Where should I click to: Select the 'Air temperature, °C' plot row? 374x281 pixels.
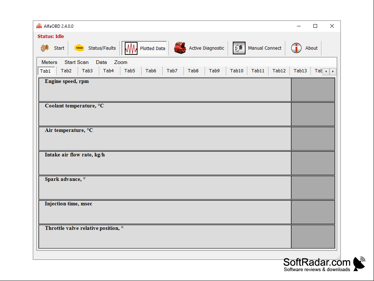pyautogui.click(x=165, y=138)
